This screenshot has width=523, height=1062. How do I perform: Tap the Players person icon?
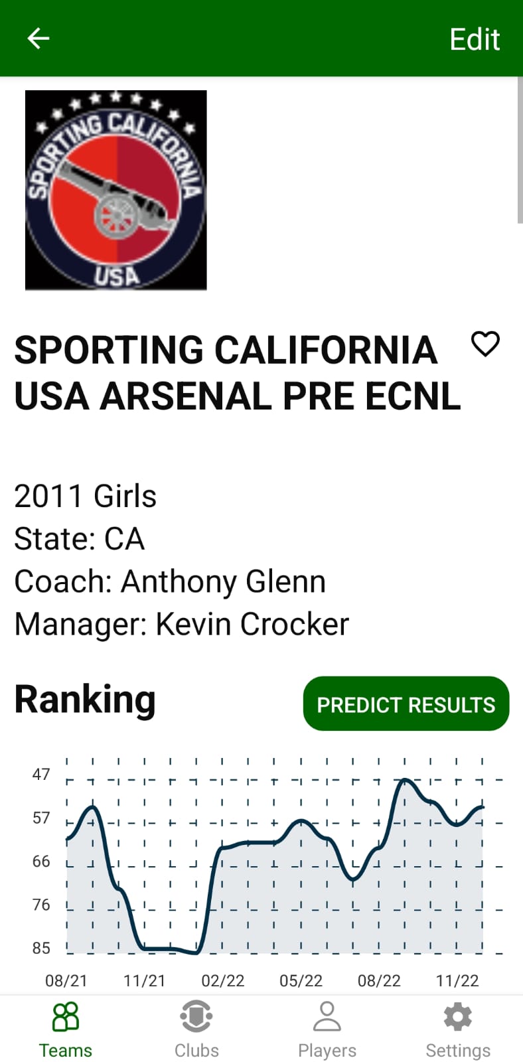[327, 1016]
